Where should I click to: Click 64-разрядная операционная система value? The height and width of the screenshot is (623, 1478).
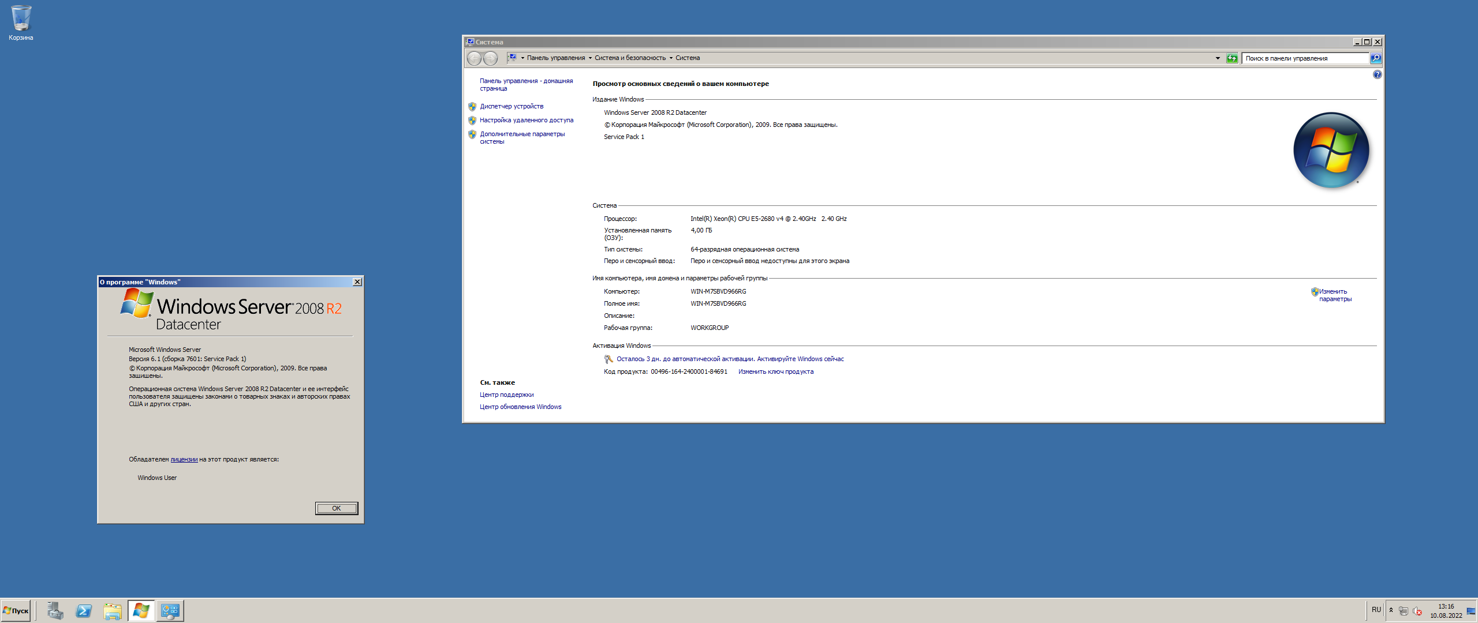tap(745, 250)
